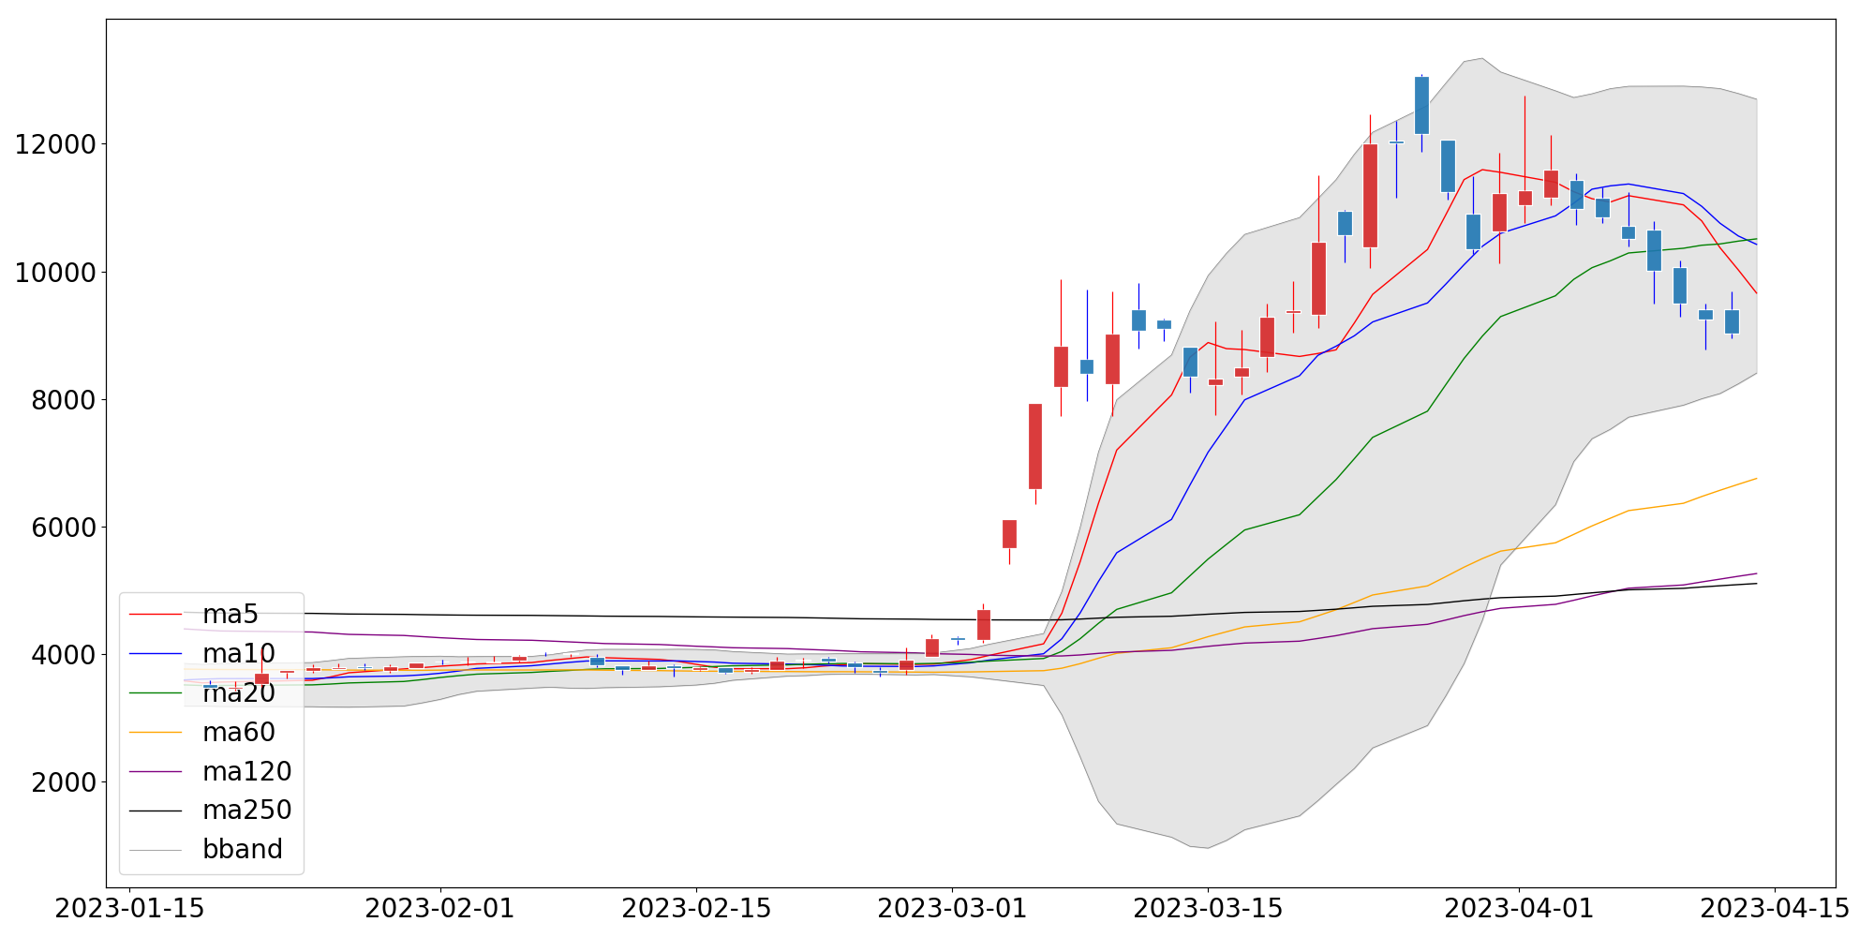
Task: Click the bband legend label
Action: (x=243, y=849)
